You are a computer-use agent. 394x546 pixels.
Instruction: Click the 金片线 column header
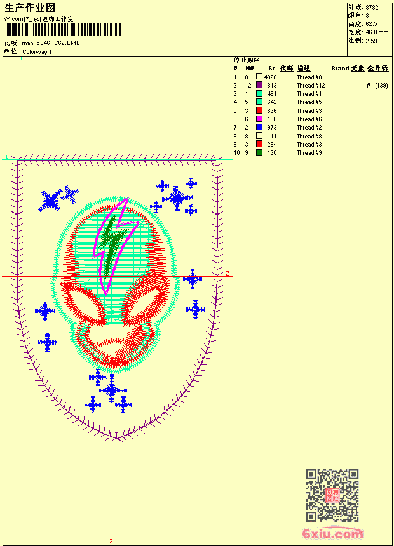[378, 69]
